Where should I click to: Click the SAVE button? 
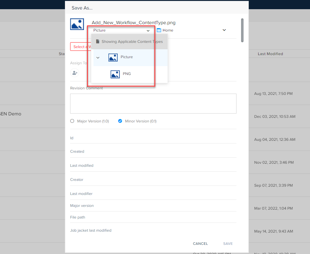tap(228, 244)
